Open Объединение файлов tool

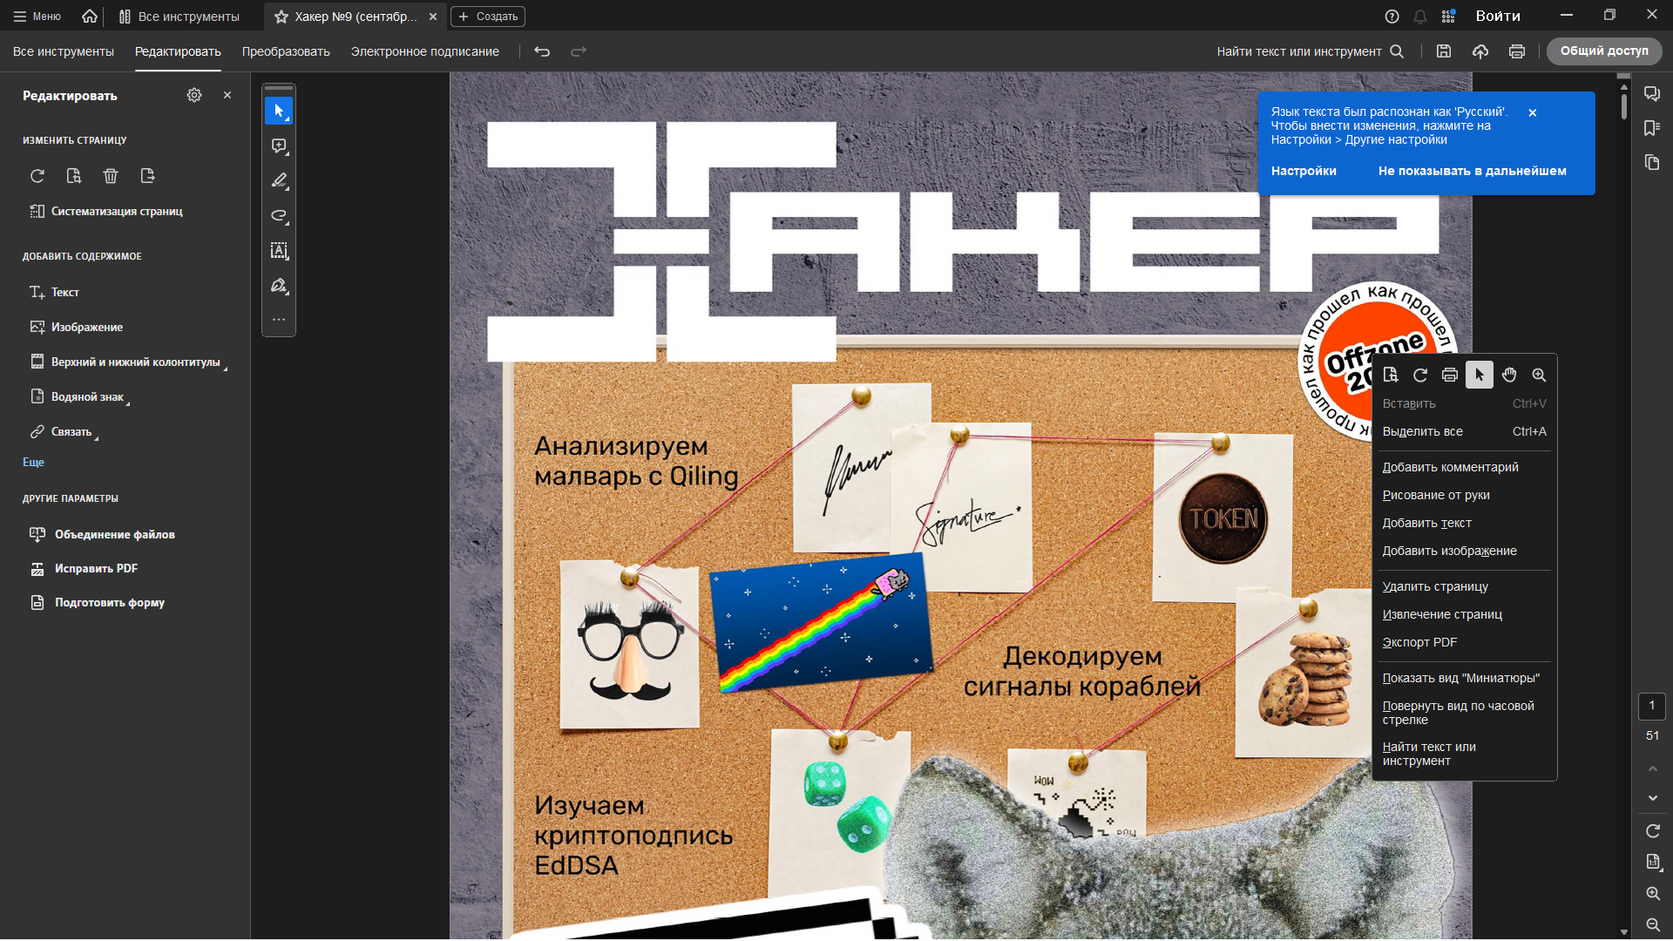click(x=102, y=535)
